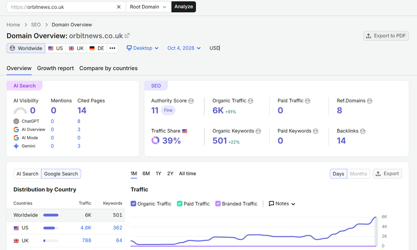Image resolution: width=417 pixels, height=250 pixels.
Task: Click the Notes comment icon
Action: (272, 204)
